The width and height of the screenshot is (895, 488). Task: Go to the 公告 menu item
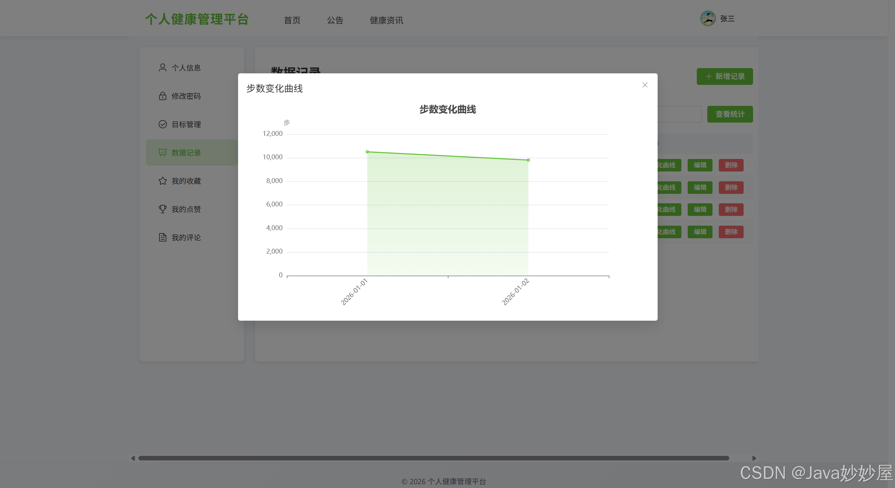click(335, 20)
